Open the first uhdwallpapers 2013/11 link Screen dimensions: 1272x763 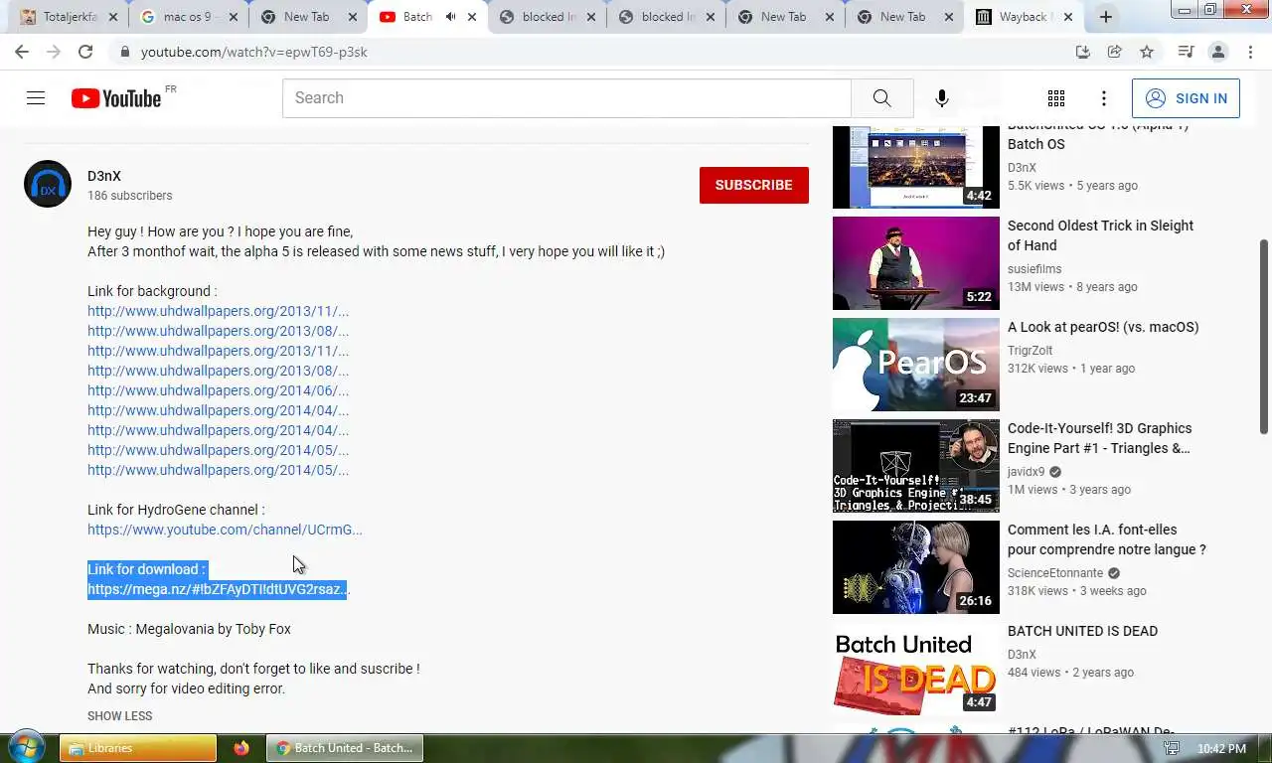coord(218,311)
